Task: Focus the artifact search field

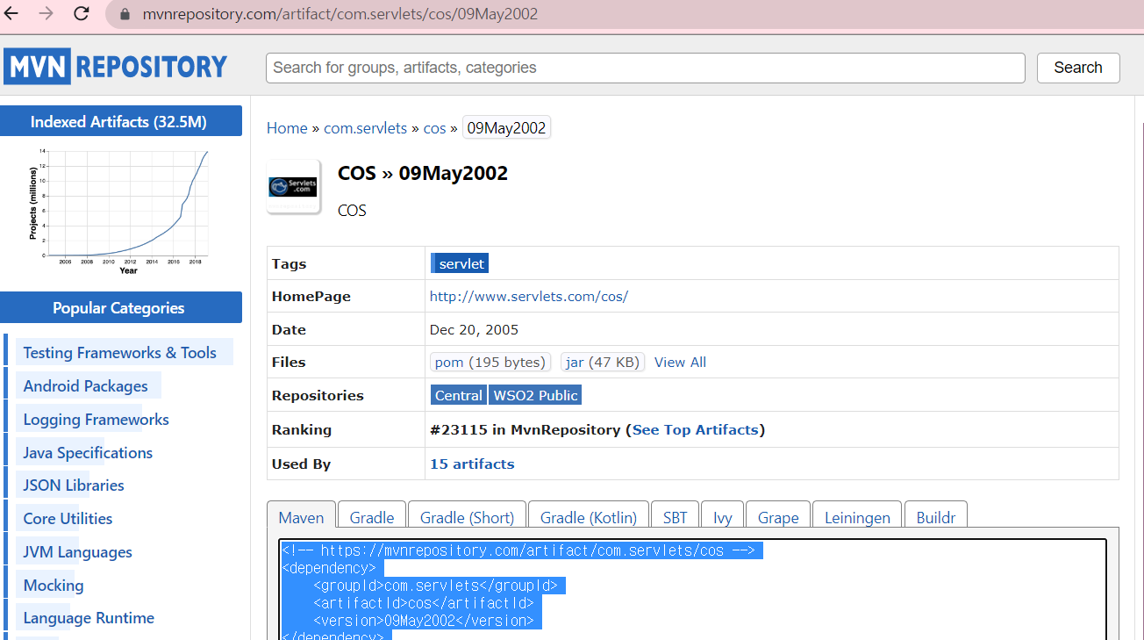Action: [x=646, y=68]
